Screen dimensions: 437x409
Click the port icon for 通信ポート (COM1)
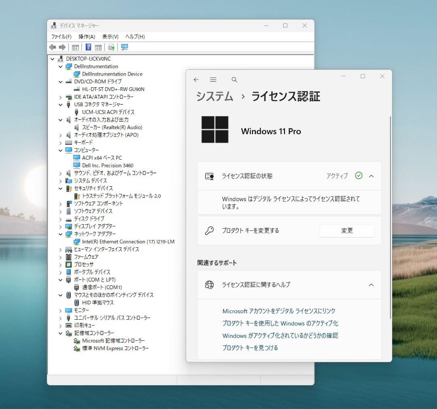point(76,287)
